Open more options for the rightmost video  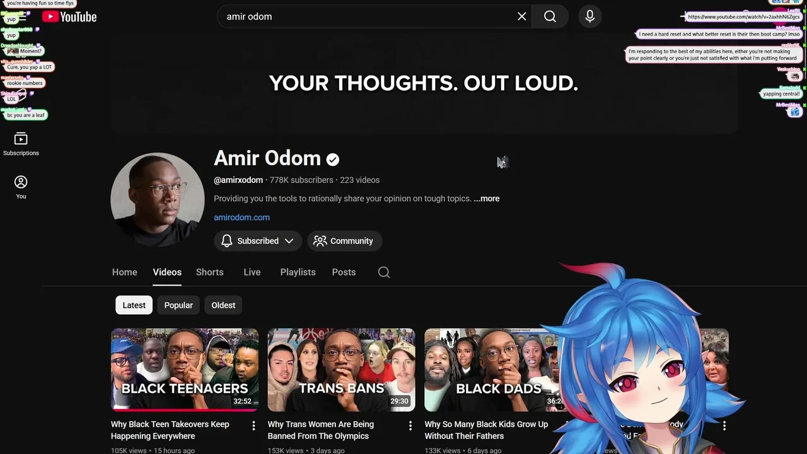pos(724,426)
